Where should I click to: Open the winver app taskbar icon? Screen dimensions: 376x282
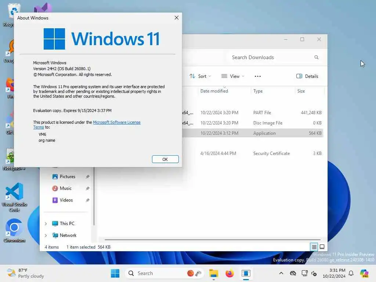click(x=246, y=273)
